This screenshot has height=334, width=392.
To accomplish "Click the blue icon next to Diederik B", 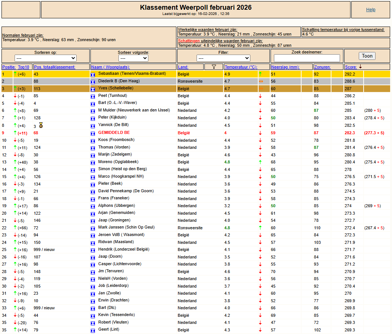I will (x=93, y=82).
